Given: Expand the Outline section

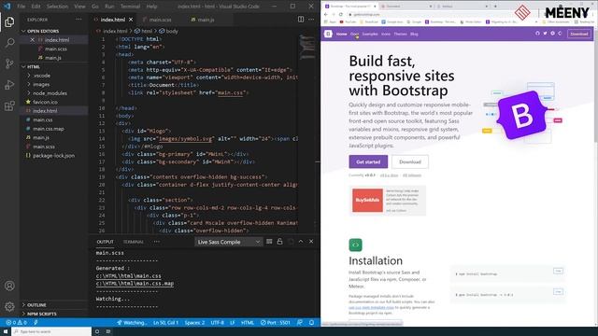Looking at the screenshot, I should (x=36, y=305).
